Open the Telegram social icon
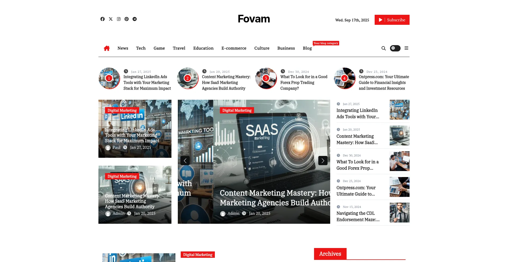Viewport: 508px width, 262px height. [135, 19]
